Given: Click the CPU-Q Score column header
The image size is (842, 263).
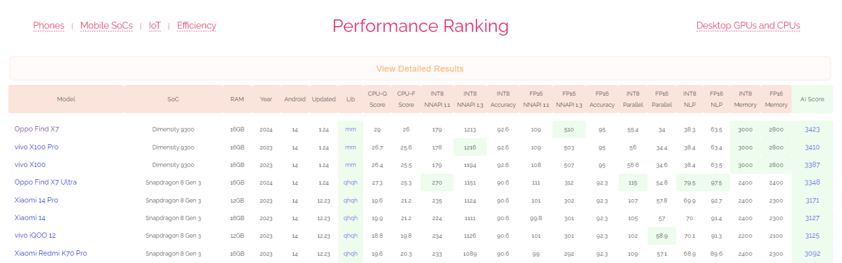Looking at the screenshot, I should (x=377, y=99).
